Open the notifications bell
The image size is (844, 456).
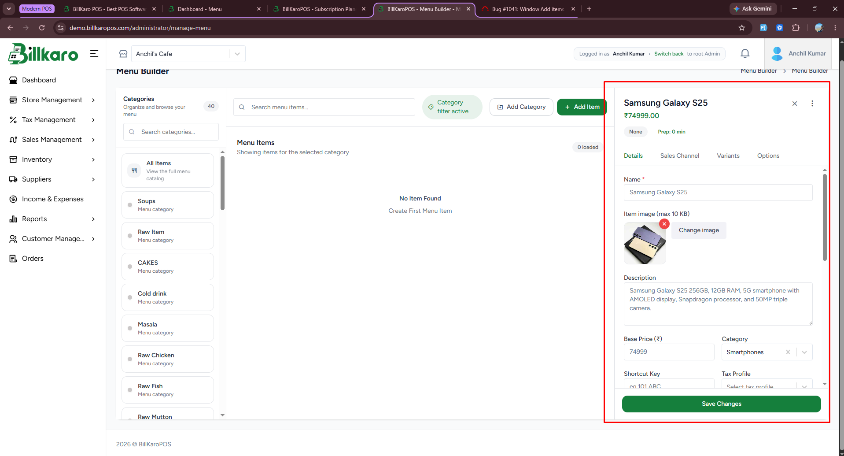click(x=745, y=54)
